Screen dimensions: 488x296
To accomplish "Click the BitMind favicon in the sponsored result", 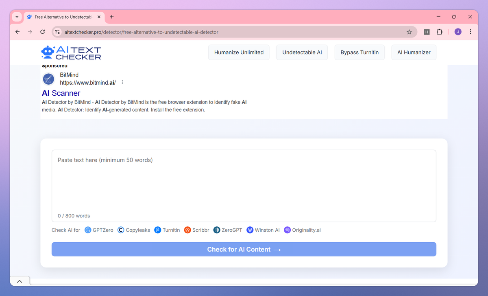I will 48,79.
